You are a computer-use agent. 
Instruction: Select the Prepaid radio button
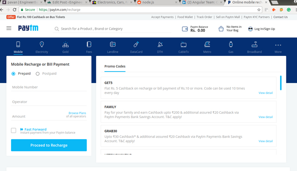pyautogui.click(x=13, y=74)
